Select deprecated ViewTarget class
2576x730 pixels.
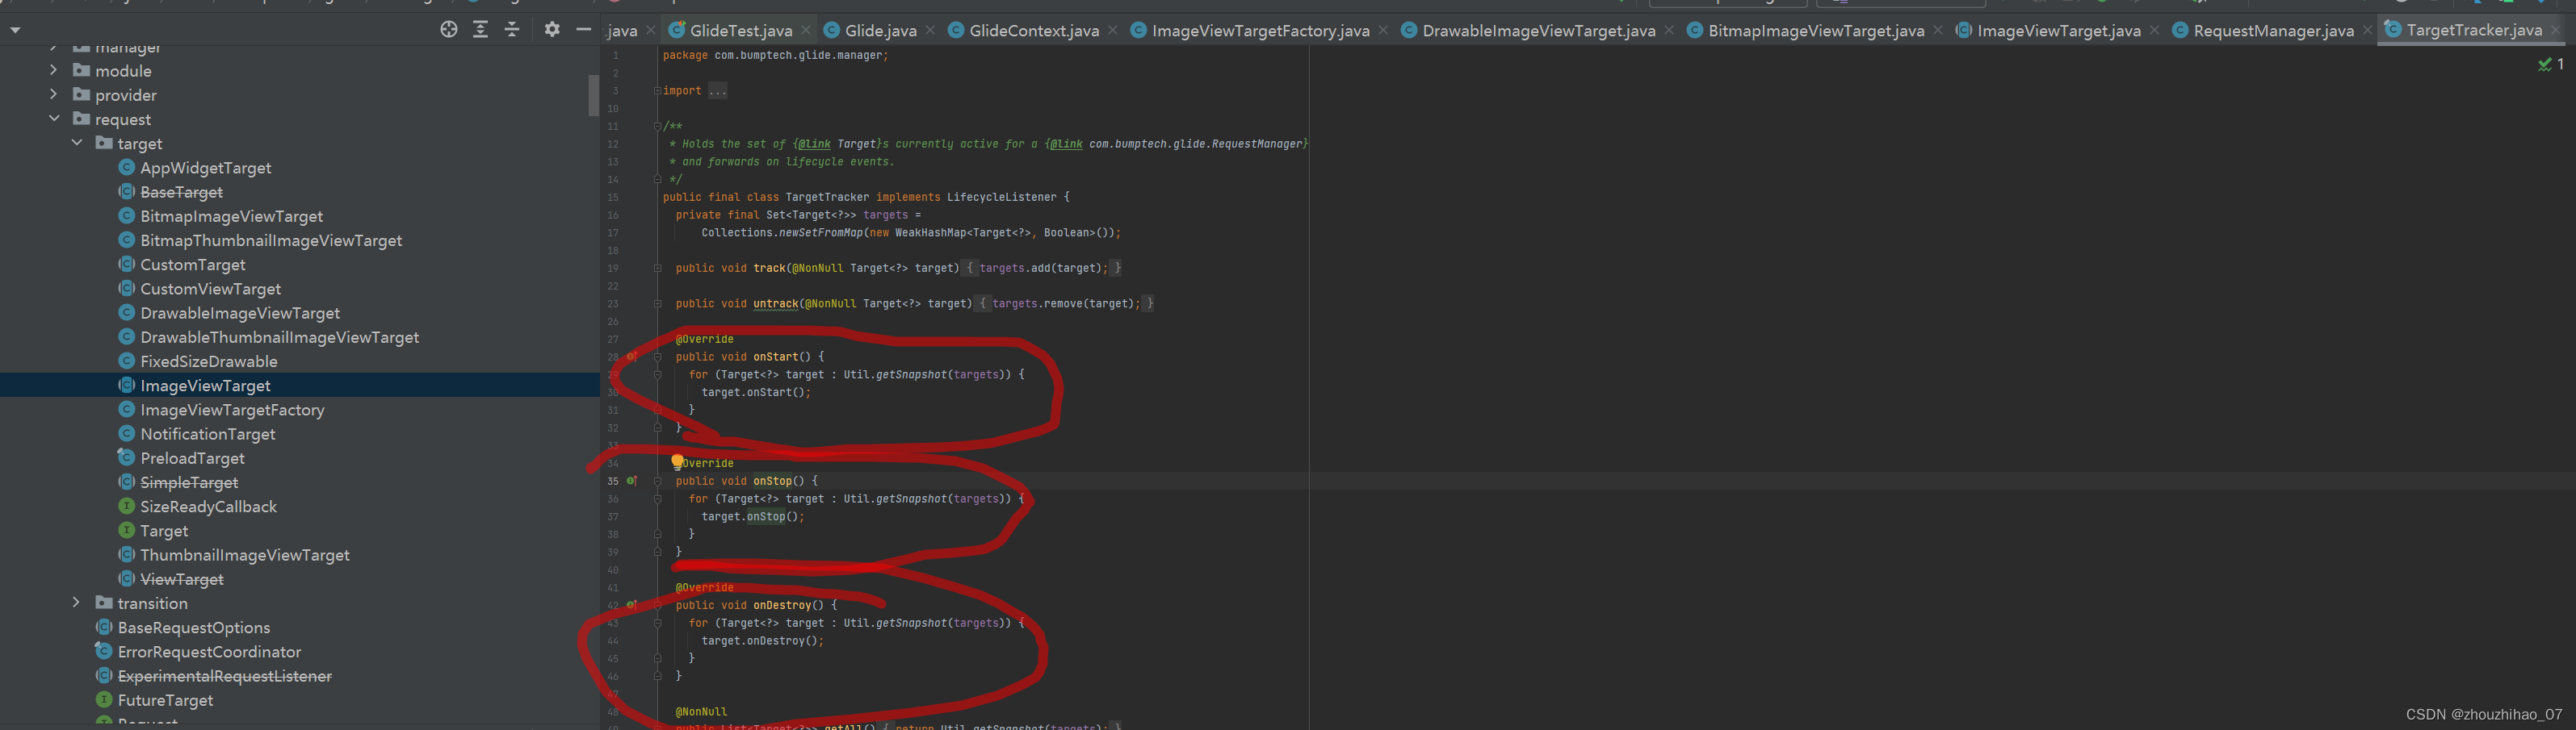(x=181, y=579)
